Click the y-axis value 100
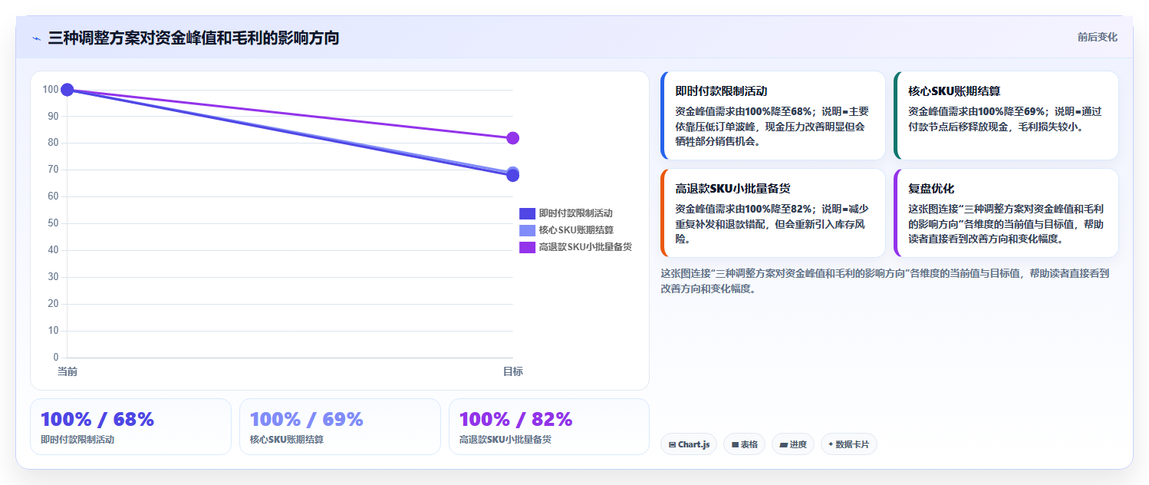The image size is (1149, 485). tap(51, 90)
